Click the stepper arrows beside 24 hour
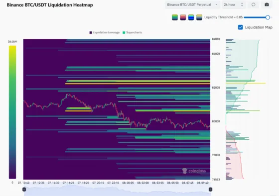This screenshot has width=279, height=196. coord(242,5)
